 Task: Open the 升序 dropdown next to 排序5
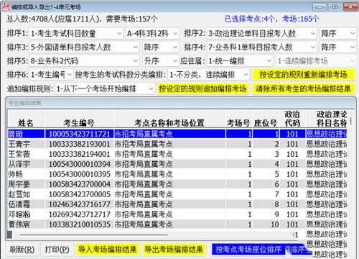(x=160, y=61)
